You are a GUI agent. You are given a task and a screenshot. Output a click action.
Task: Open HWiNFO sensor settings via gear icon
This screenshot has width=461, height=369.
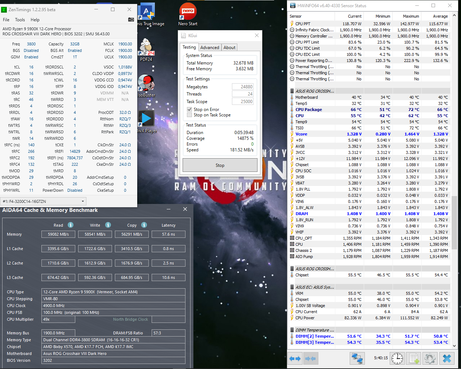point(430,358)
